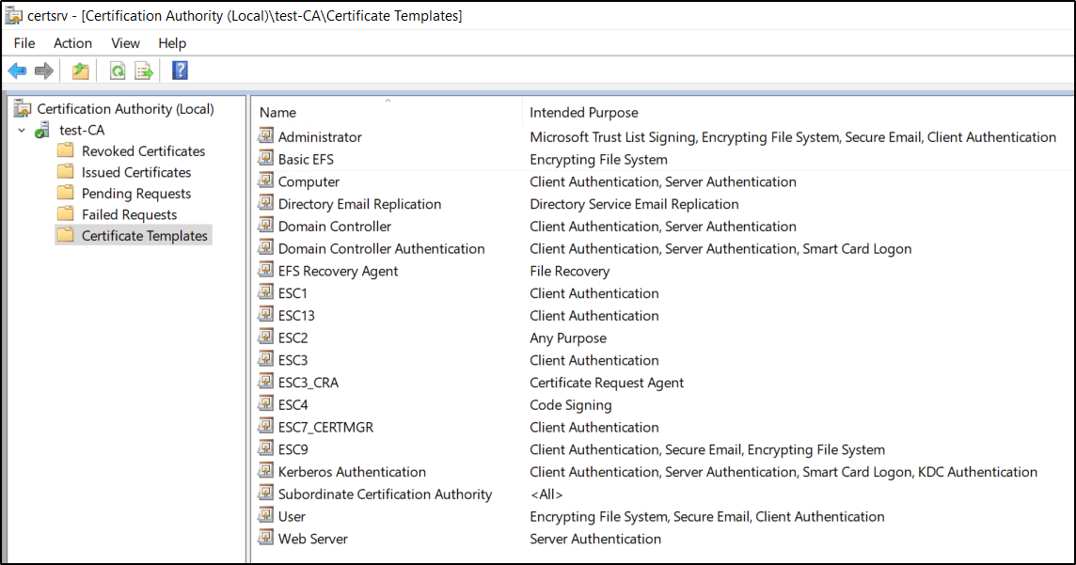Click the test-CA server icon
This screenshot has width=1076, height=565.
click(x=42, y=131)
